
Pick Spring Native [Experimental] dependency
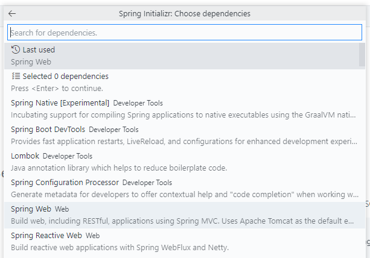click(x=185, y=109)
